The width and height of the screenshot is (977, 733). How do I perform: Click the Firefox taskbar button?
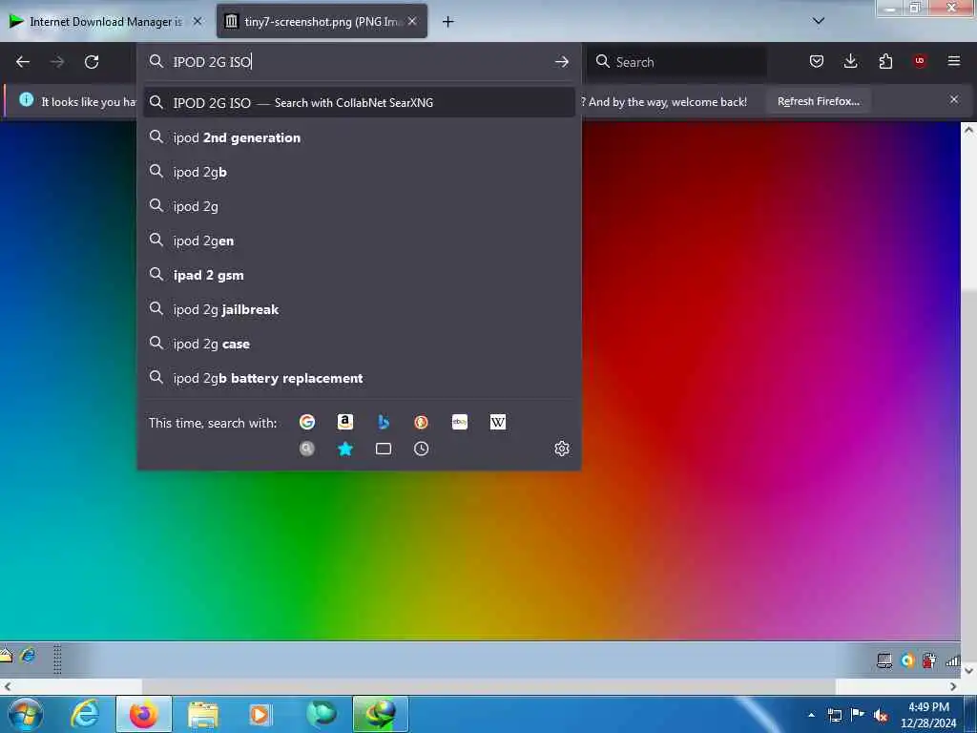click(x=144, y=714)
